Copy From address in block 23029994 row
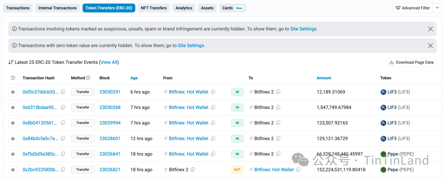This screenshot has width=443, height=178. tap(213, 123)
